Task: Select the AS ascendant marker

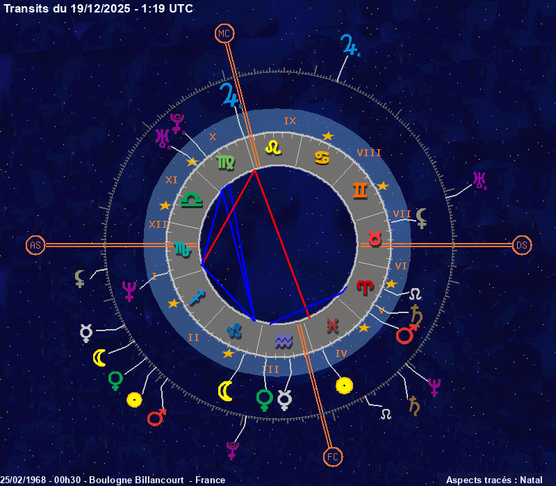Action: pyautogui.click(x=35, y=245)
